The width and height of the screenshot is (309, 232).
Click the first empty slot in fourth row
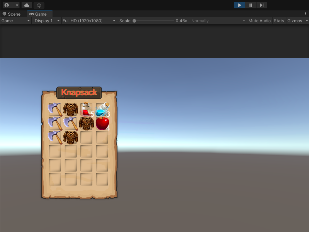(55, 151)
